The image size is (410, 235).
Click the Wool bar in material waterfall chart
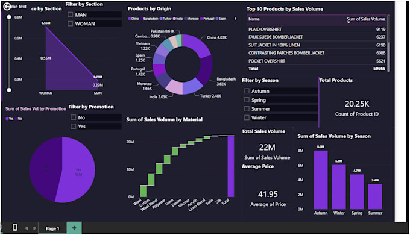click(x=143, y=191)
